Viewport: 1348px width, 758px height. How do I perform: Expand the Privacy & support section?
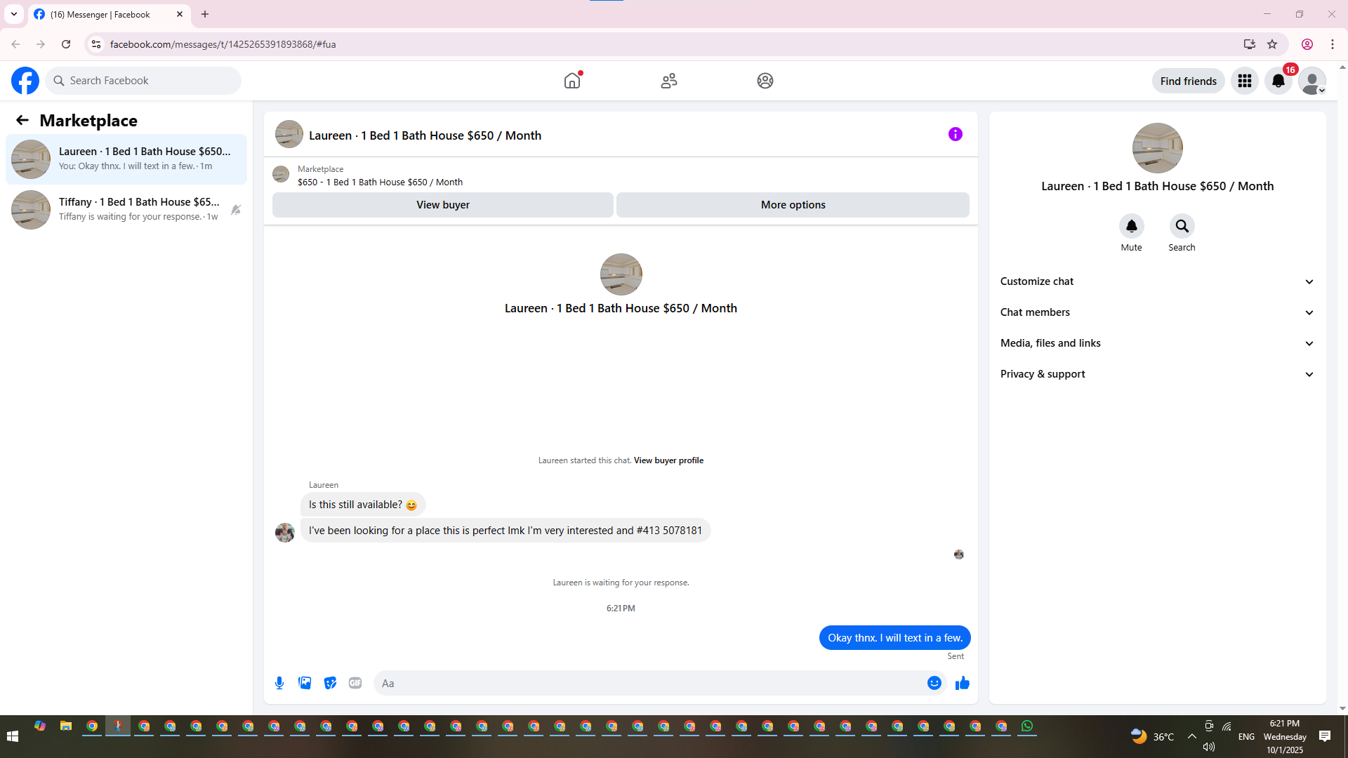tap(1157, 374)
